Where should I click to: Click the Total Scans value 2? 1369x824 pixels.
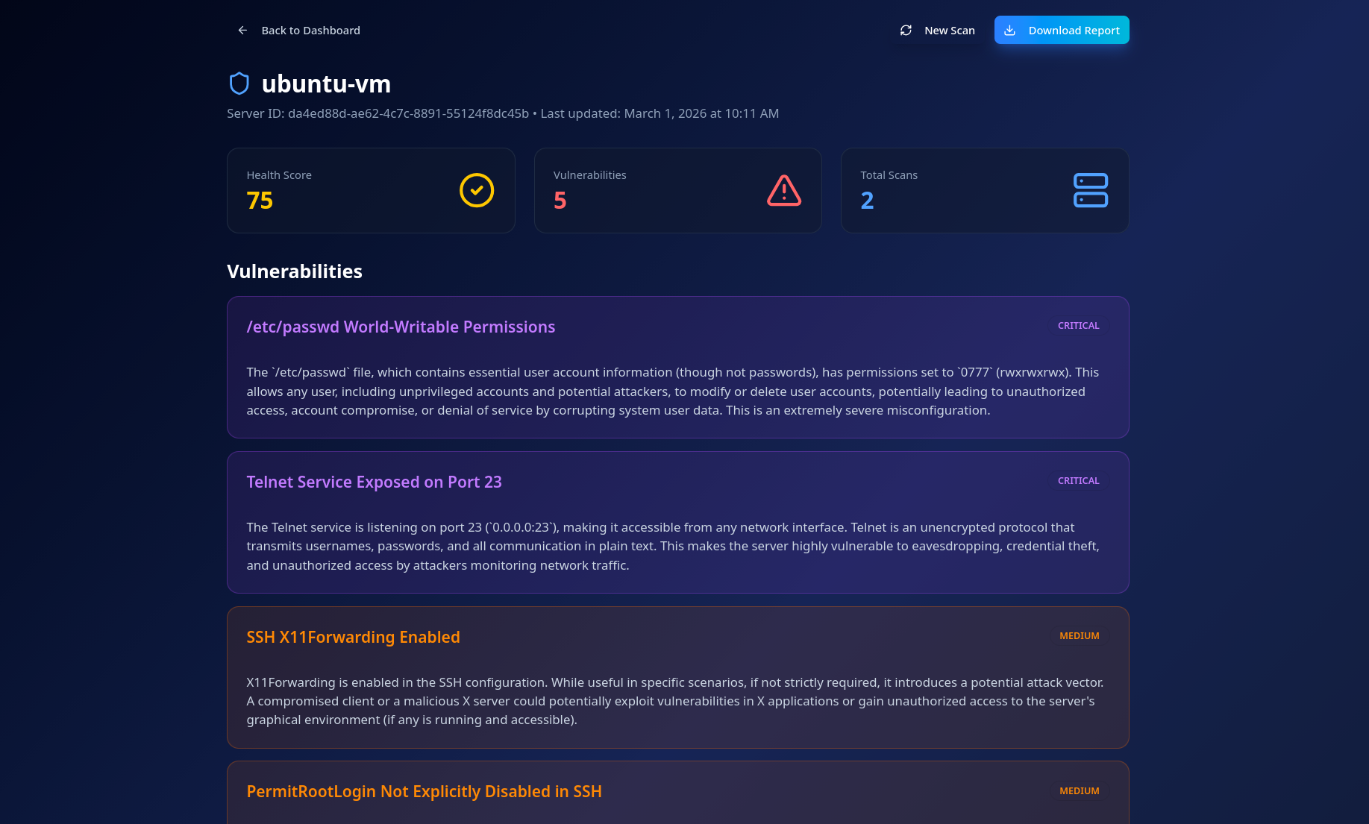tap(867, 201)
